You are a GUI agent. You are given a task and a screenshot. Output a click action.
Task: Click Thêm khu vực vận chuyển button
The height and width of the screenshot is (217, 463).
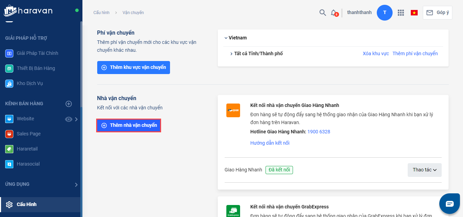coord(134,68)
